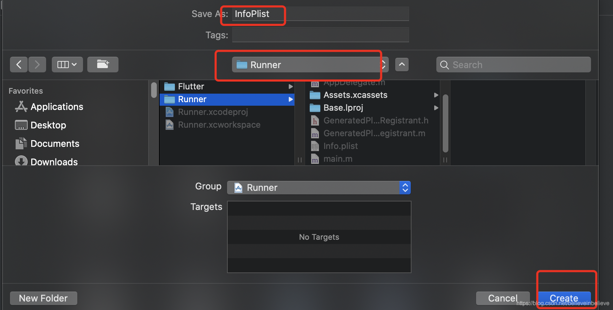Collapse the dialog with the up-chevron button

pyautogui.click(x=402, y=65)
